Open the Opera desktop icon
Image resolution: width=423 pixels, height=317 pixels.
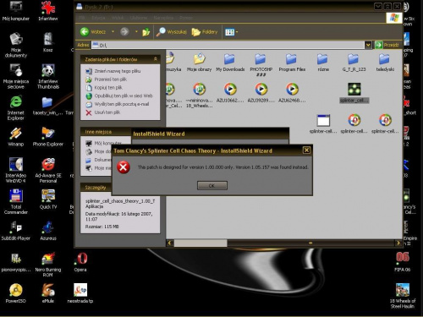[80, 262]
